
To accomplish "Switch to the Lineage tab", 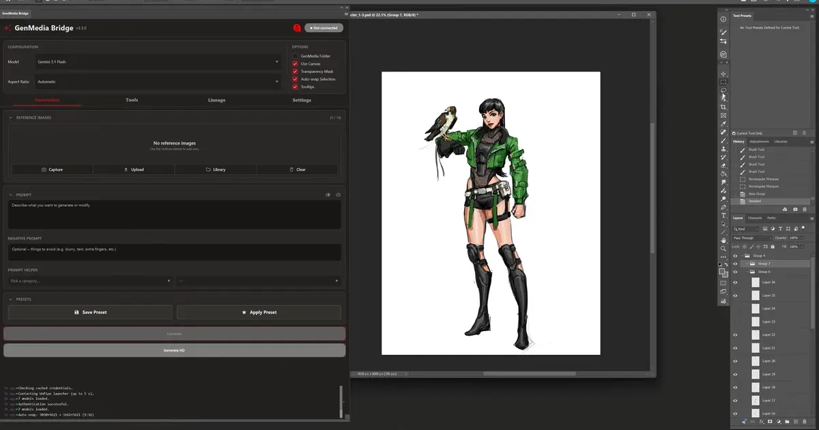I will (216, 100).
